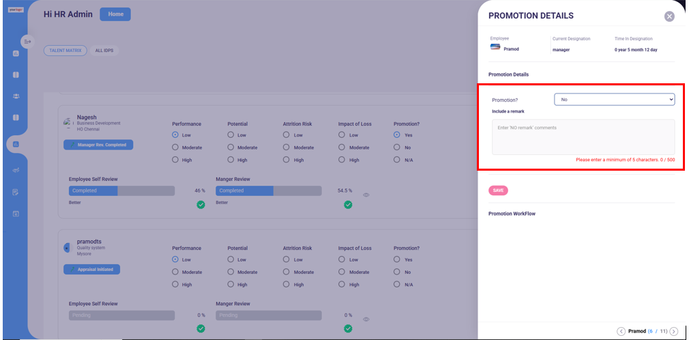This screenshot has width=689, height=340.
Task: Choose No for pramodts Promotion
Action: click(397, 272)
